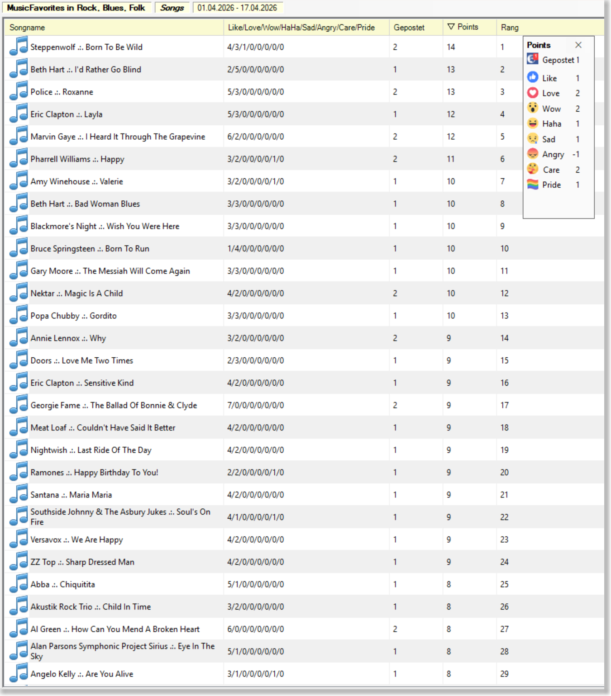Close the Points legend panel

tap(578, 45)
